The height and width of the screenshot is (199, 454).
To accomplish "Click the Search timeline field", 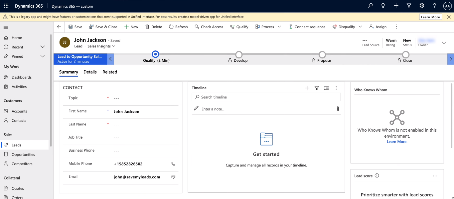I will 266,97.
